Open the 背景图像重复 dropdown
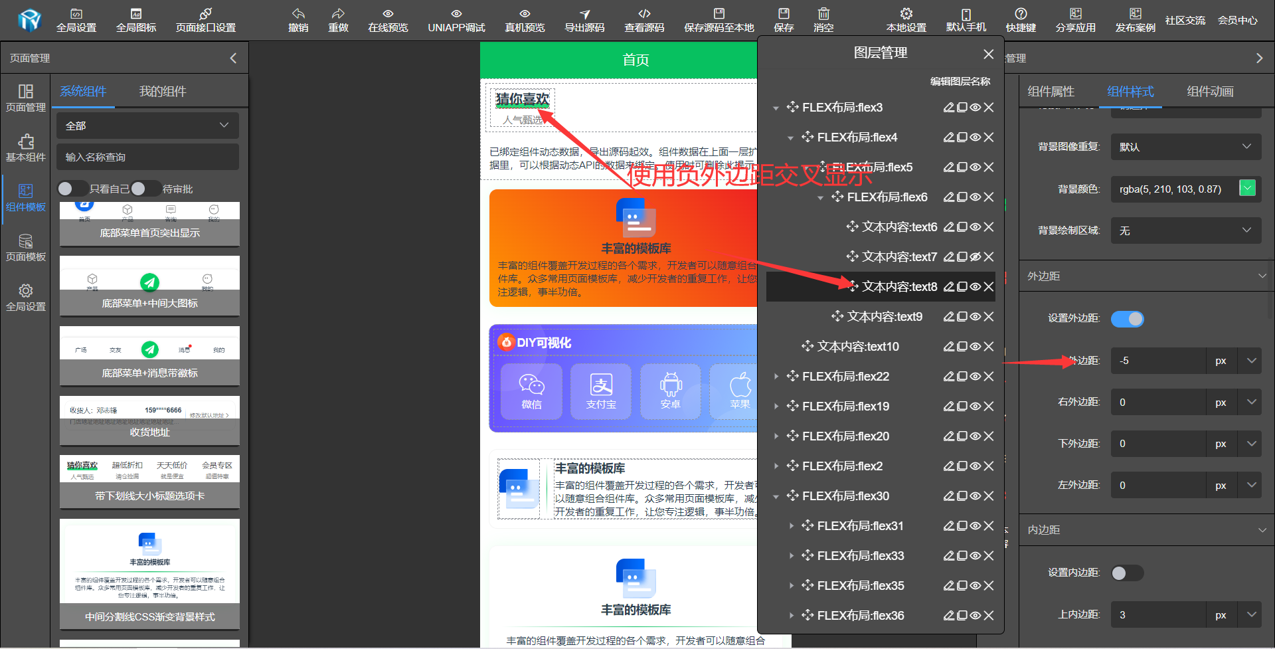The image size is (1275, 649). click(x=1186, y=147)
